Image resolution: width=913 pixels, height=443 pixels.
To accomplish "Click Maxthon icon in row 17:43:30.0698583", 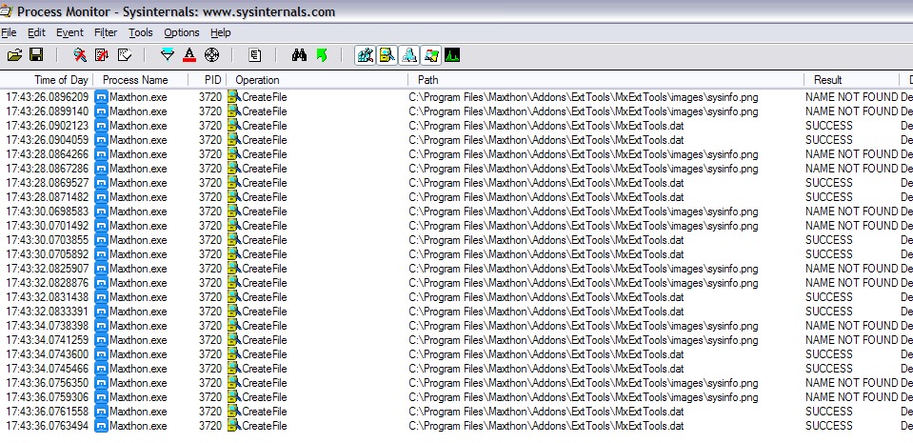I will (x=101, y=211).
